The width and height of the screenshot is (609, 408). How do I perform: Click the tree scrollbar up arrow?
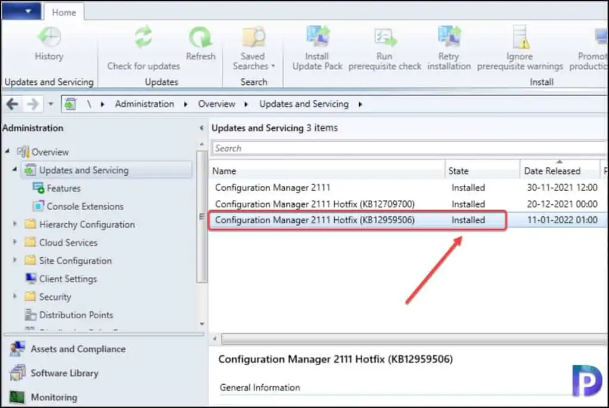coord(202,144)
